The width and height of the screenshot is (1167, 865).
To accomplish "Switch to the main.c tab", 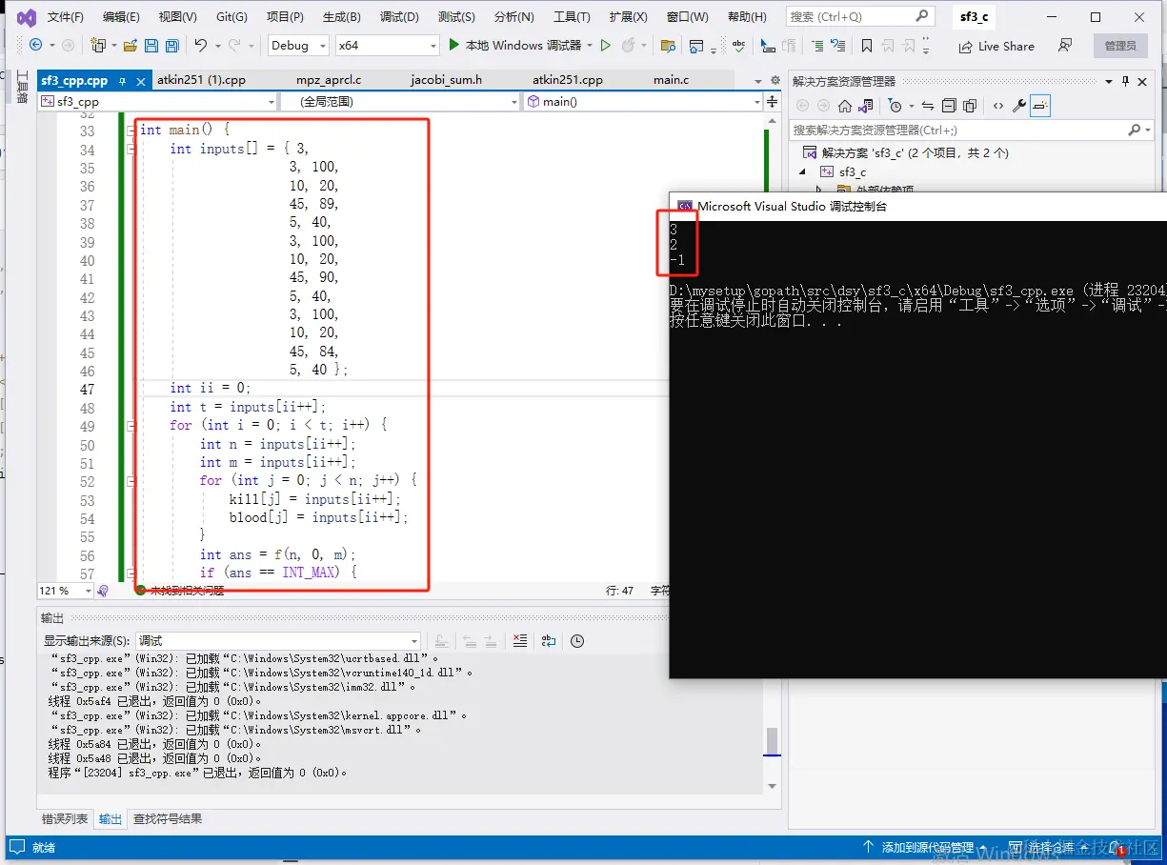I will coord(671,80).
